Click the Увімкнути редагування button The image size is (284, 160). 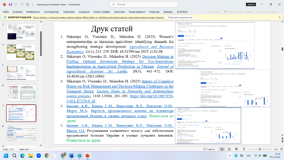pos(179,17)
